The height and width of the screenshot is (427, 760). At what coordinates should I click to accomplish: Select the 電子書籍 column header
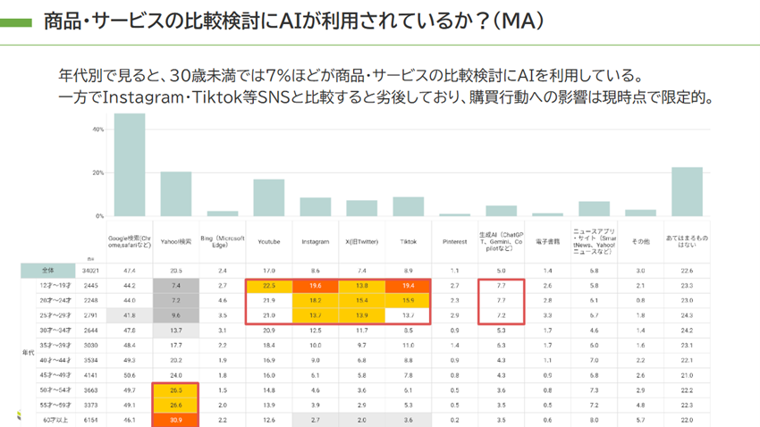pyautogui.click(x=547, y=241)
